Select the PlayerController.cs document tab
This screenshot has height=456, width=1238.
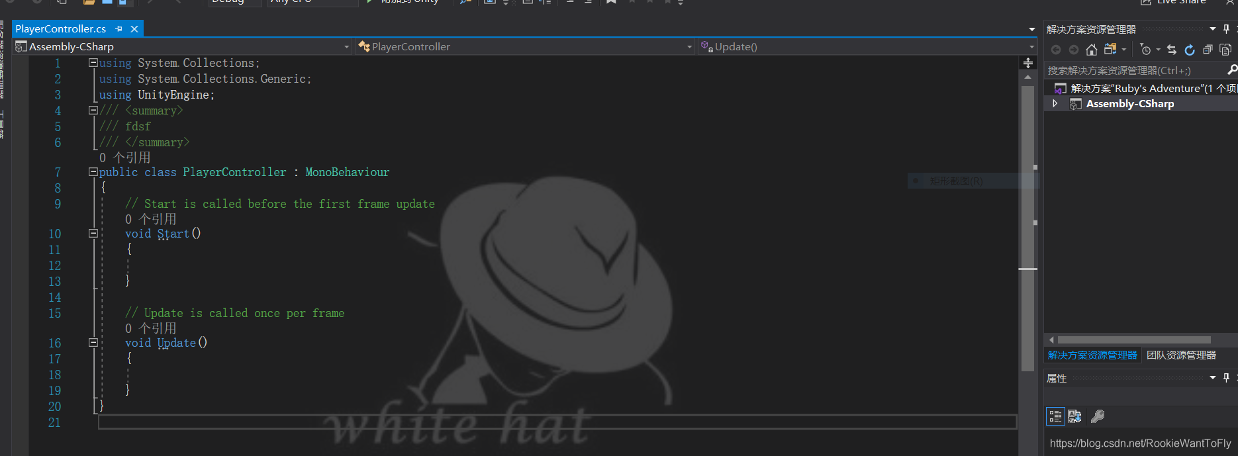pyautogui.click(x=61, y=29)
